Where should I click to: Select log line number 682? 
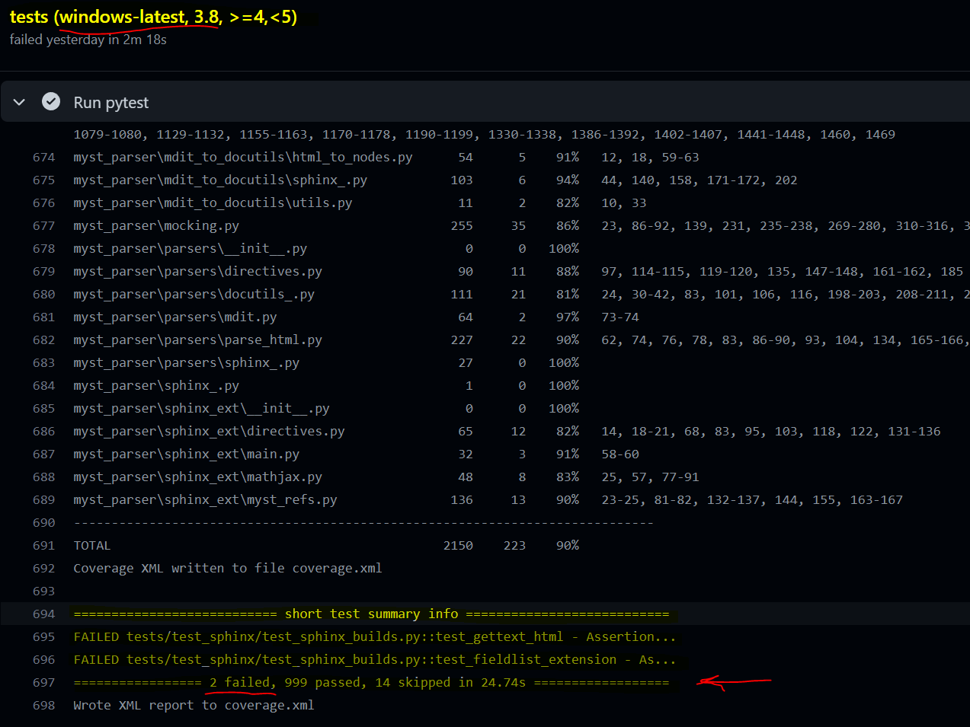pyautogui.click(x=44, y=340)
